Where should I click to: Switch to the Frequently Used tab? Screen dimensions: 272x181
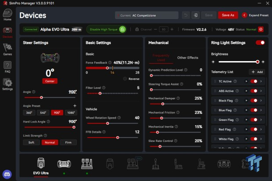(x=161, y=58)
